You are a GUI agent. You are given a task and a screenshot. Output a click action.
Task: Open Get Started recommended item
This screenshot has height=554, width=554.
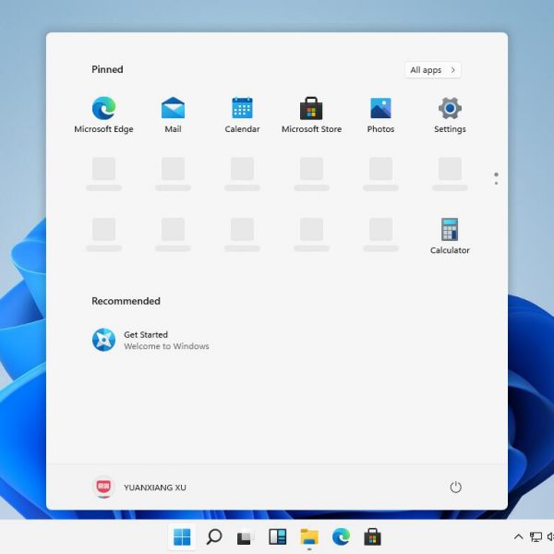tap(151, 340)
